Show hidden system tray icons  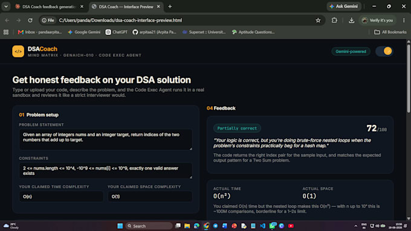tap(355, 226)
